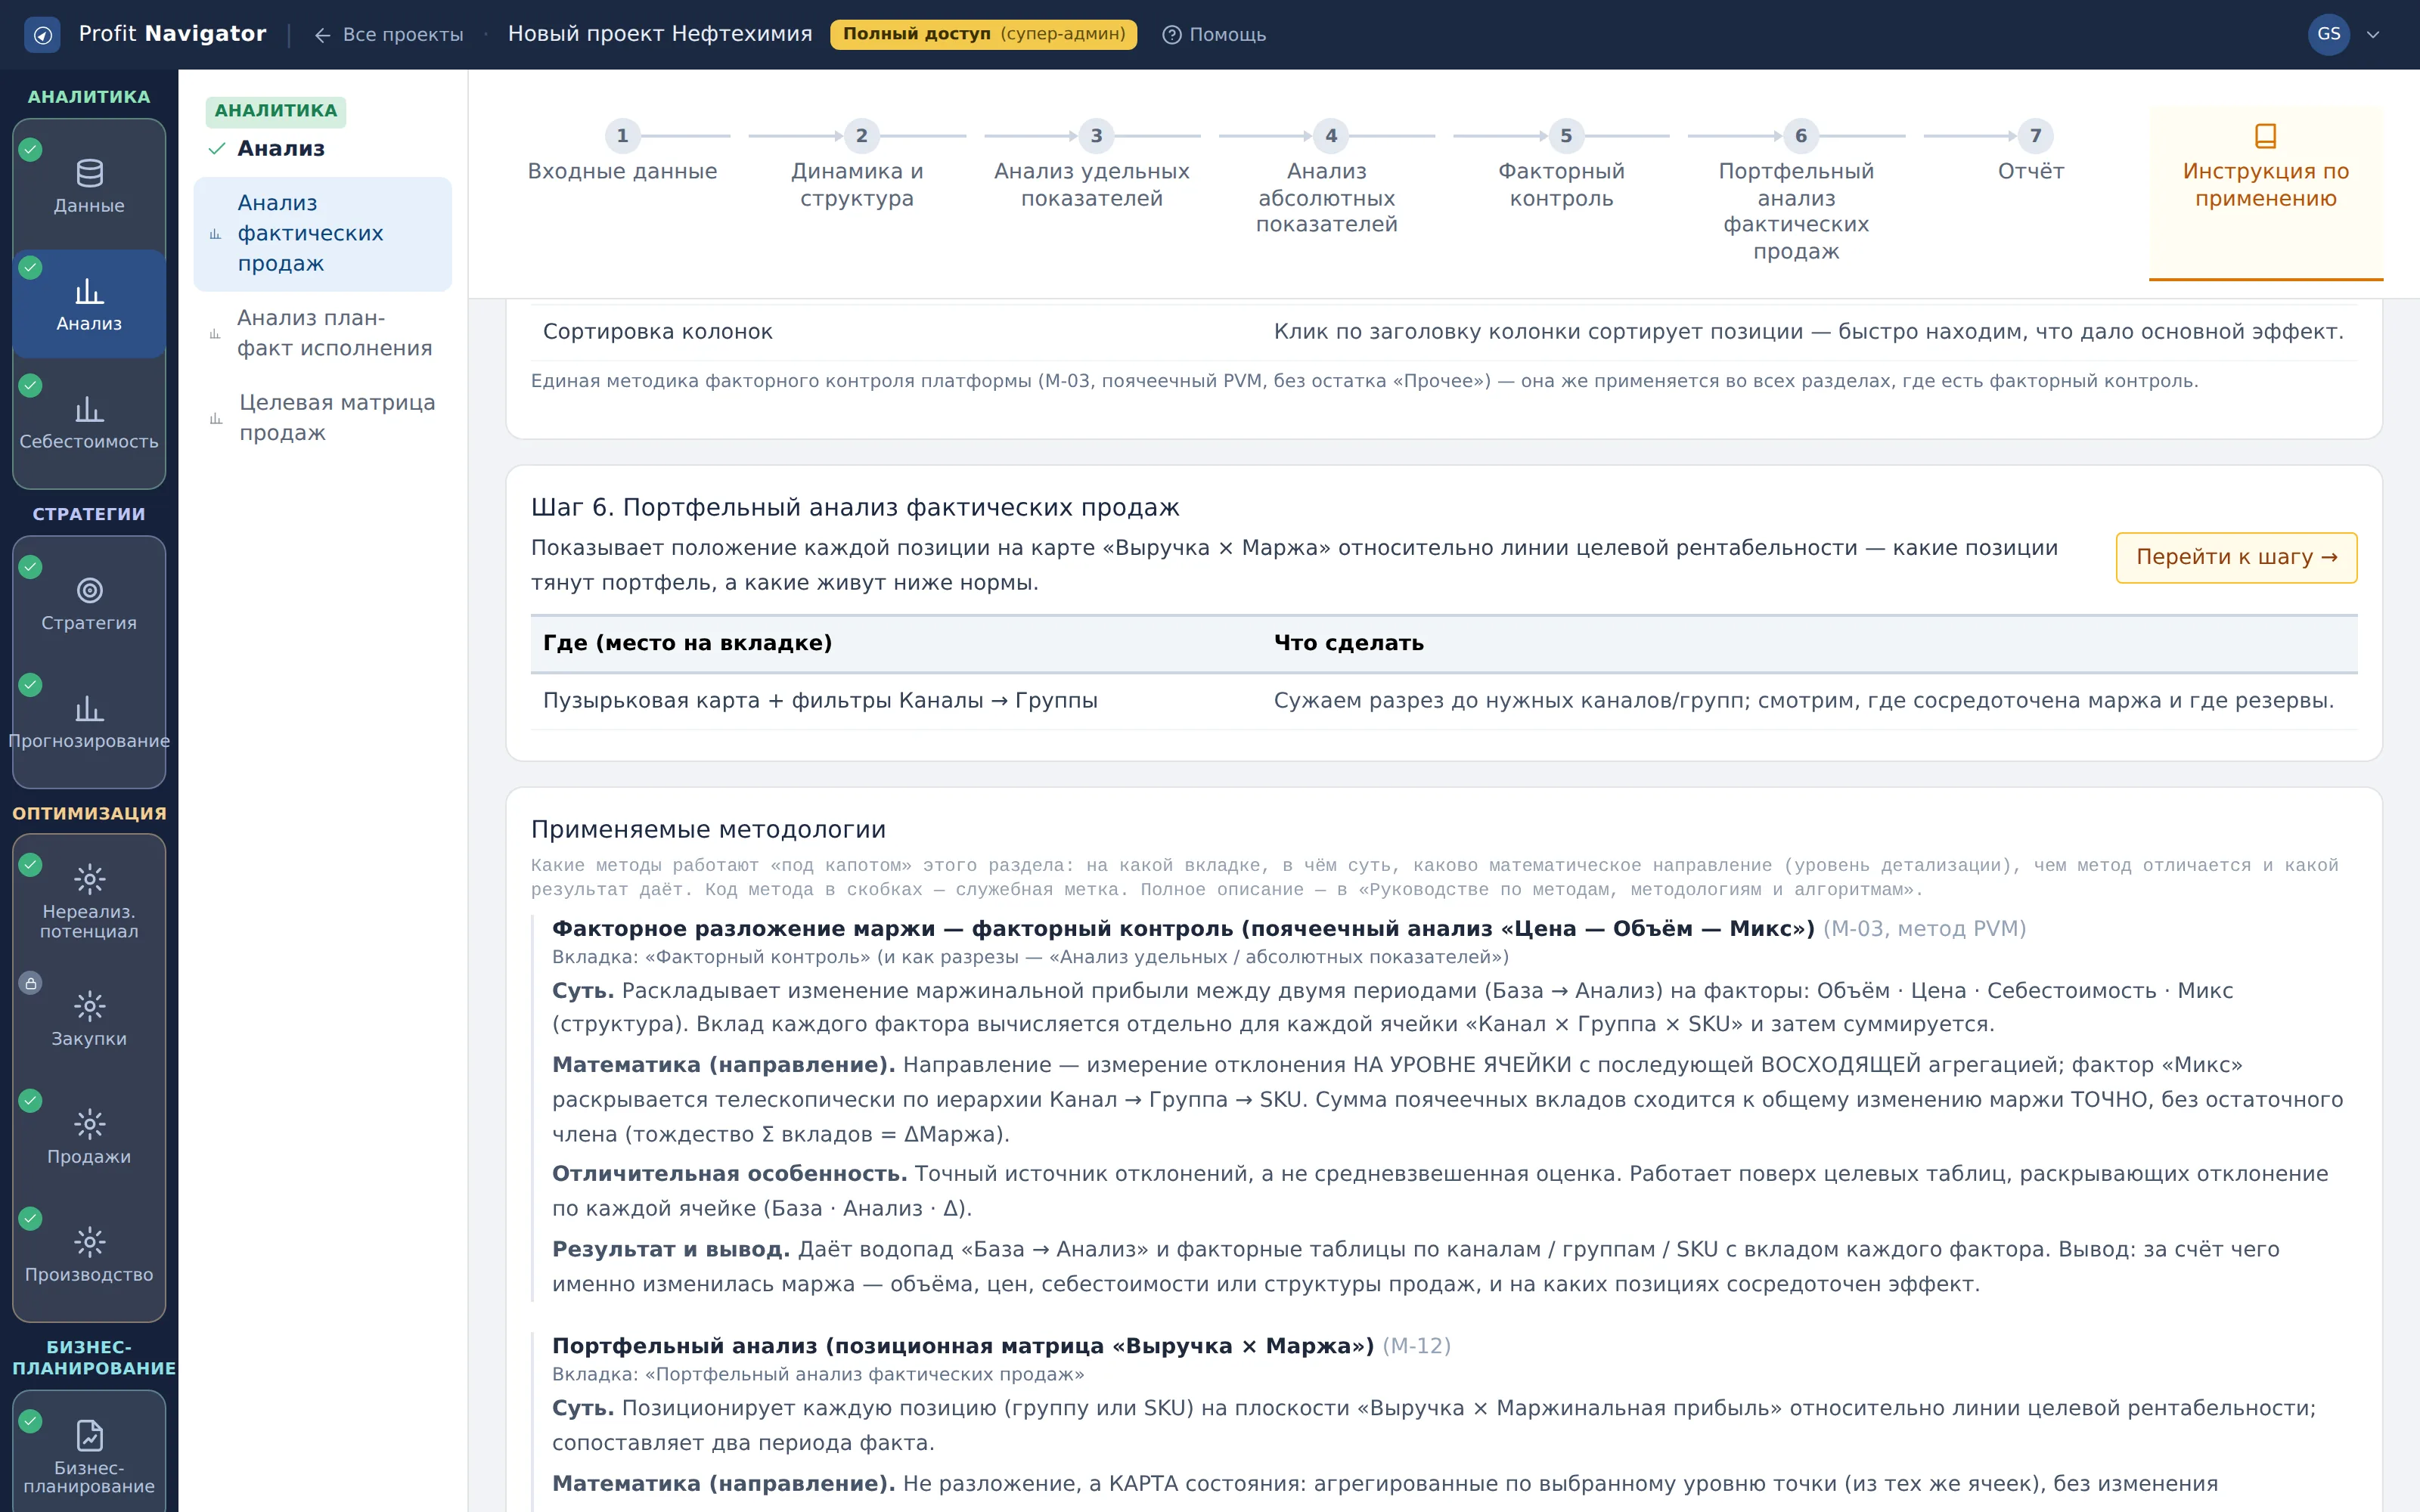The height and width of the screenshot is (1512, 2420).
Task: Select the Анализ chart icon in sidebar
Action: click(89, 291)
